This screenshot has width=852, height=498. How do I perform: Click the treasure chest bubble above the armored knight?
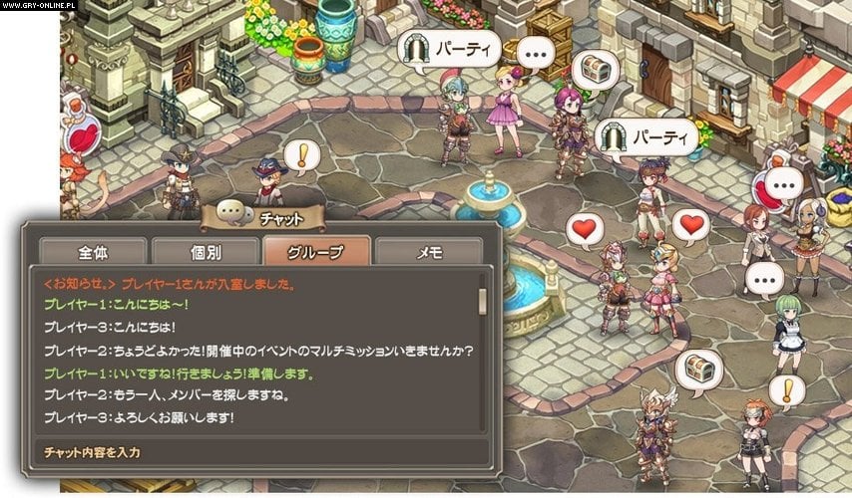coord(698,371)
